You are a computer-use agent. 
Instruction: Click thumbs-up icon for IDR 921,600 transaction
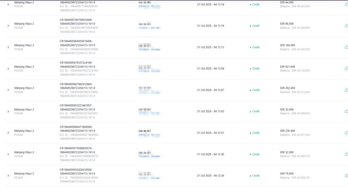coord(346,68)
